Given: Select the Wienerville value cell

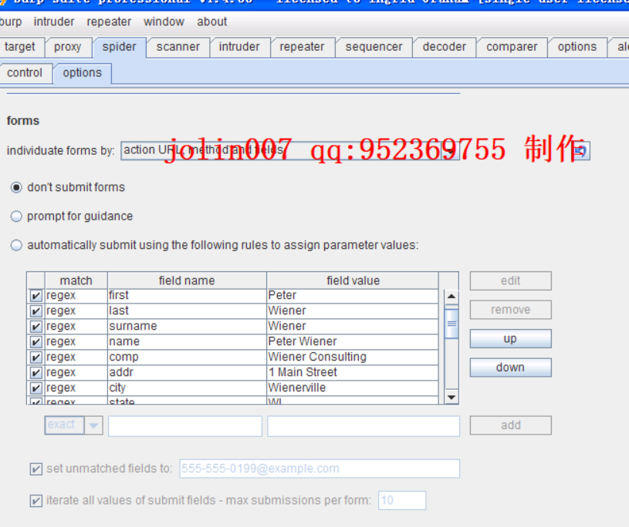Looking at the screenshot, I should [353, 388].
